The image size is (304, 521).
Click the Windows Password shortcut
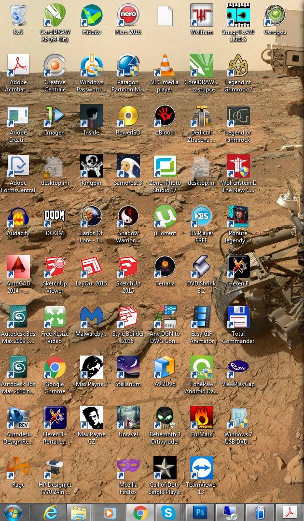click(92, 65)
